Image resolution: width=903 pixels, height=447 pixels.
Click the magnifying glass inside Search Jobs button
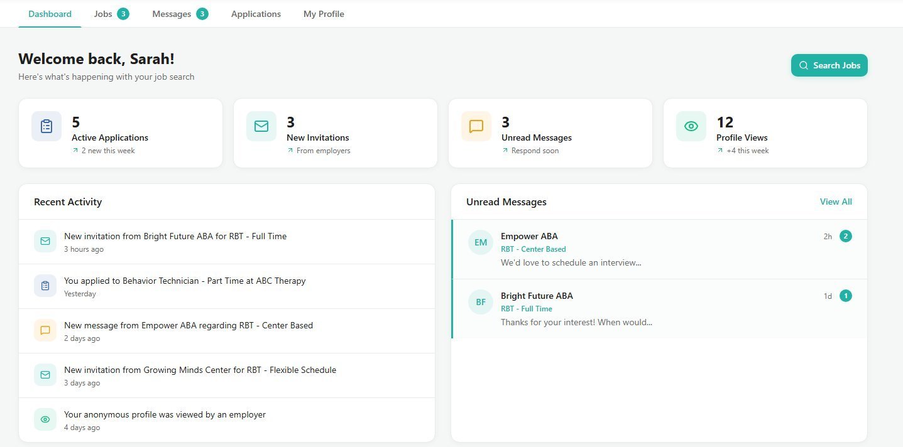pyautogui.click(x=804, y=65)
